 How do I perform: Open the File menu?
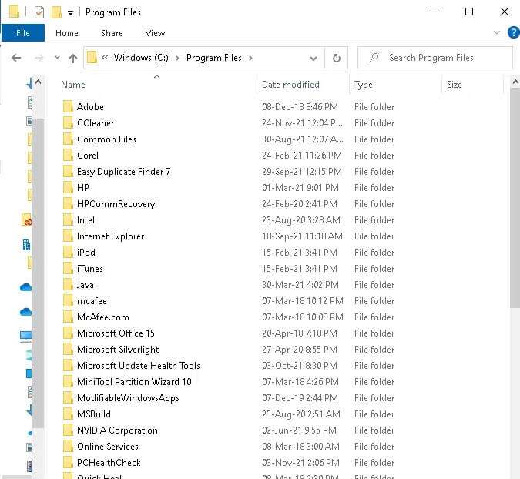click(23, 33)
